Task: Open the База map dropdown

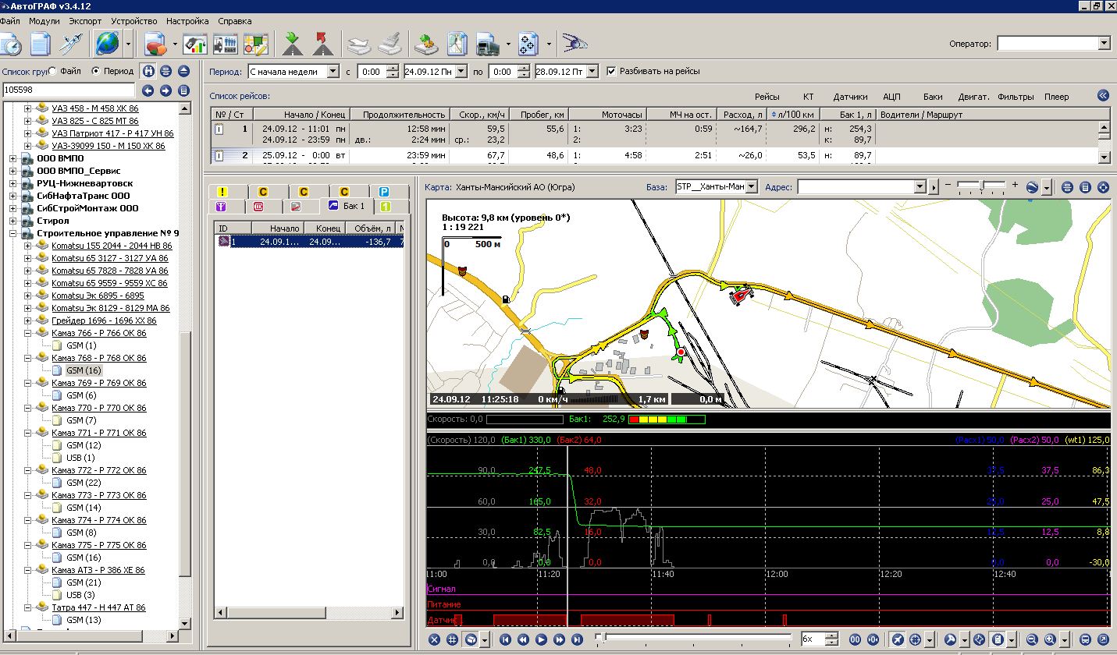Action: coord(751,187)
